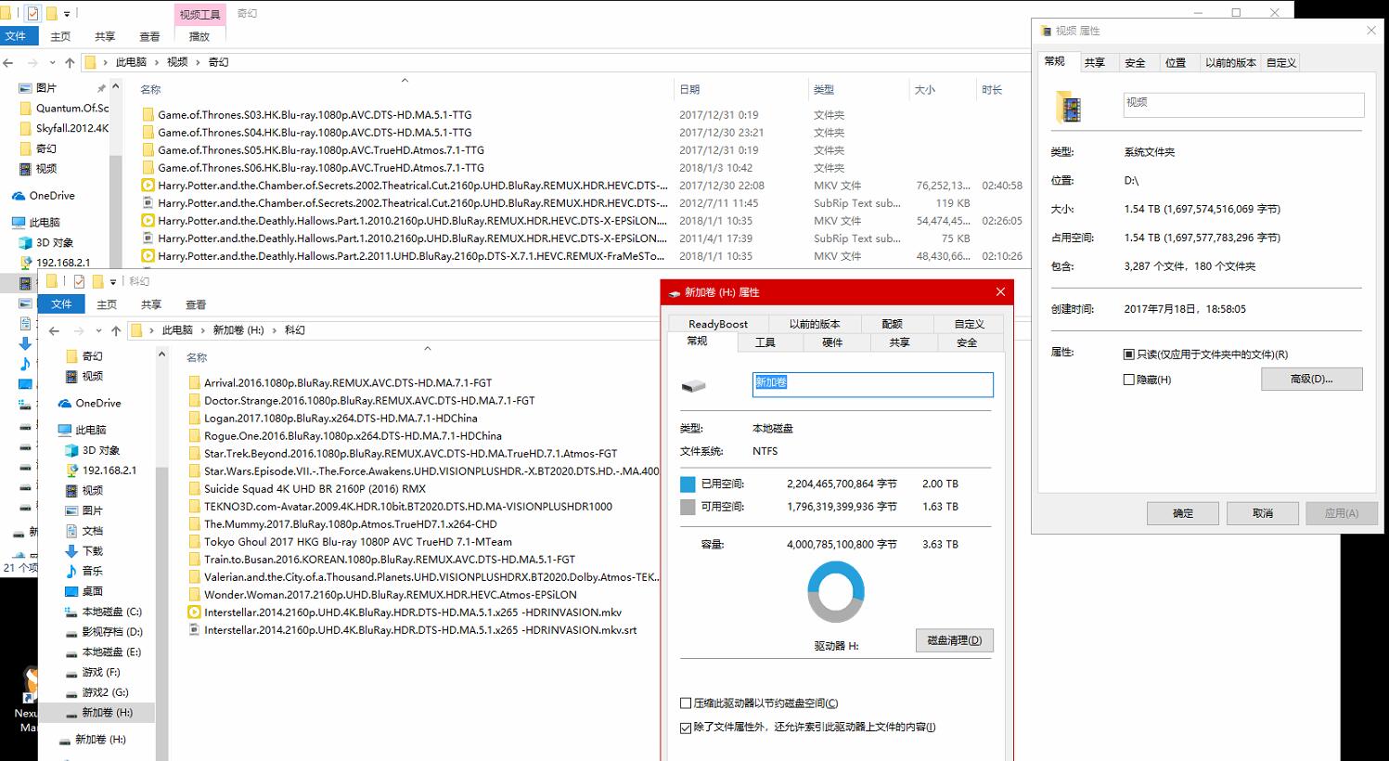Click 磁盘清理(D) button
The width and height of the screenshot is (1389, 761).
click(954, 640)
